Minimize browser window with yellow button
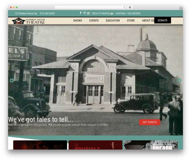 14,8
